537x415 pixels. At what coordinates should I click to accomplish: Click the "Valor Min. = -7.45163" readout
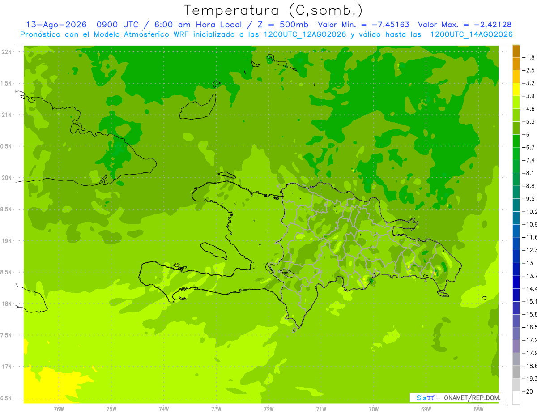[x=365, y=25]
